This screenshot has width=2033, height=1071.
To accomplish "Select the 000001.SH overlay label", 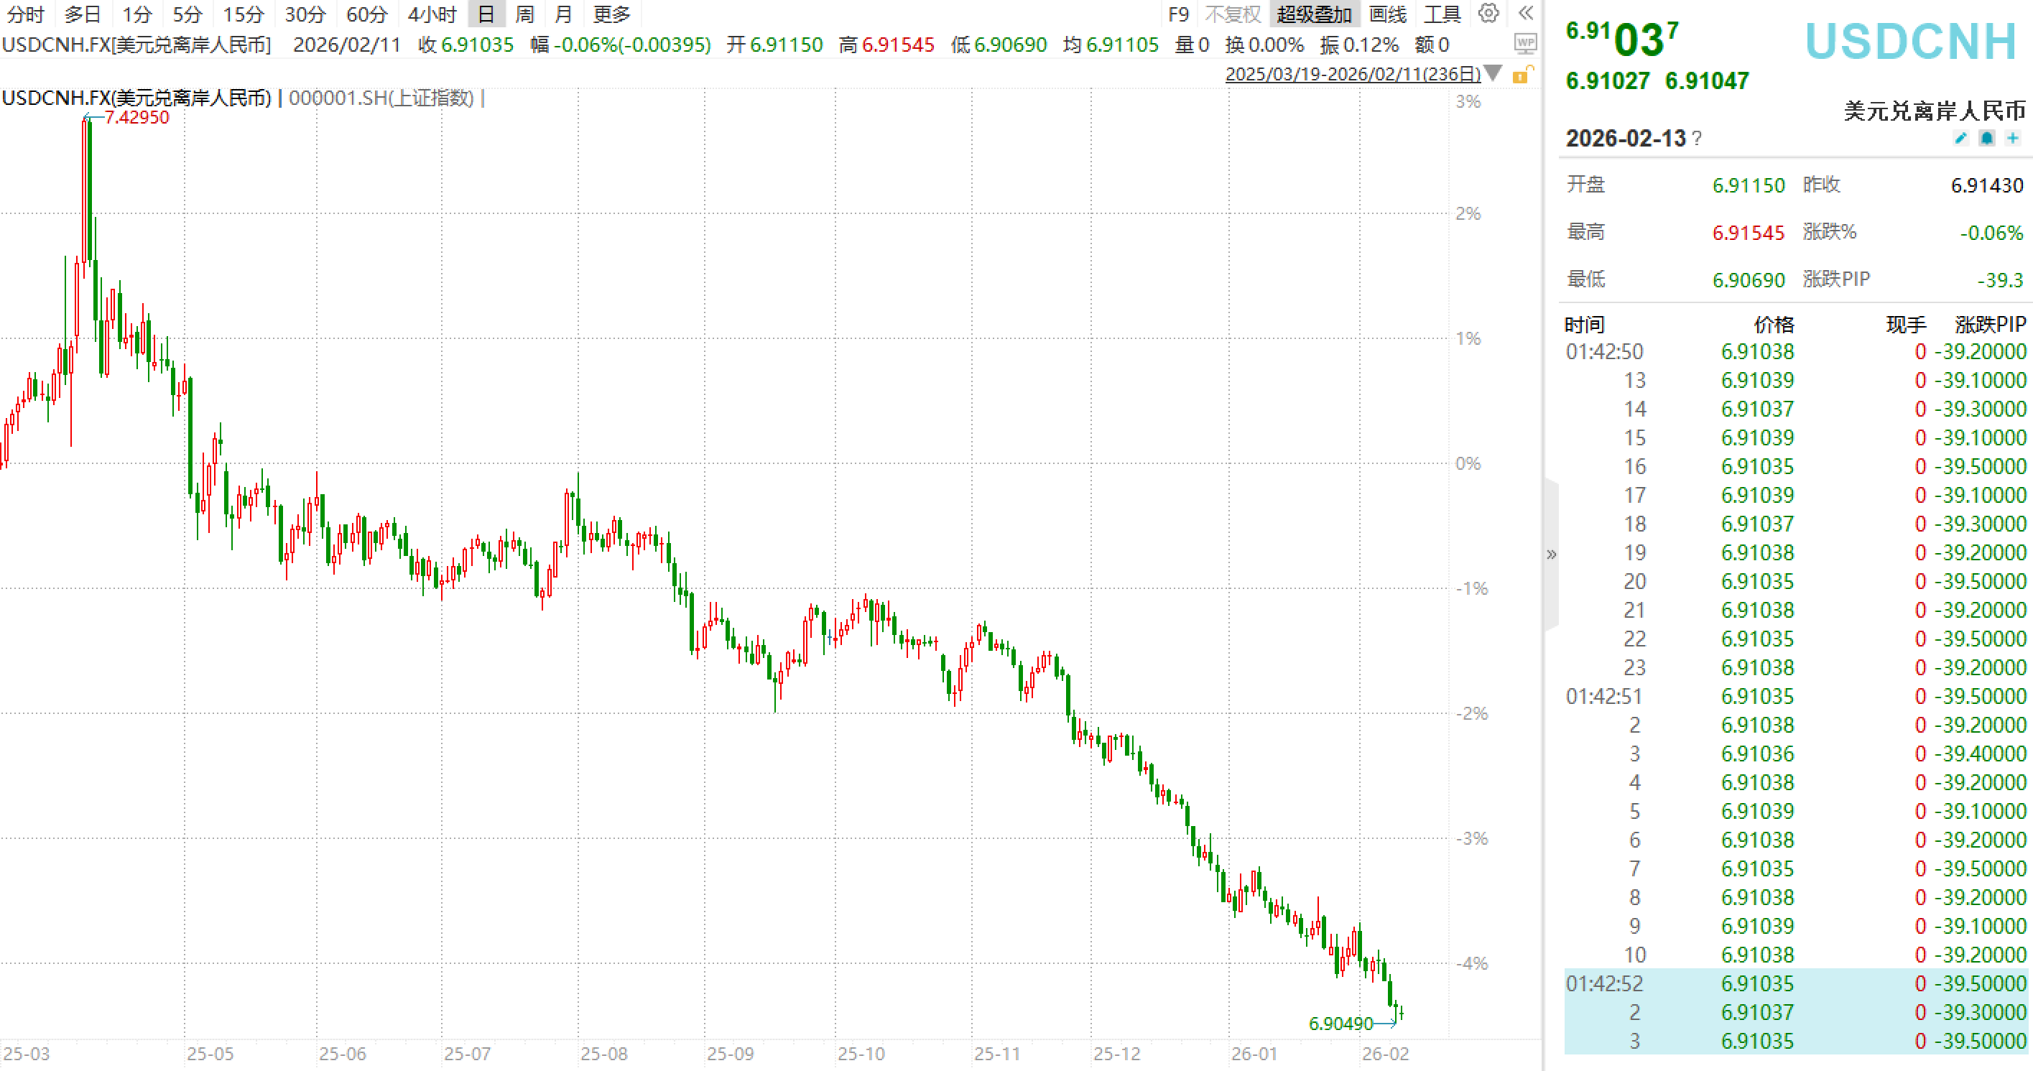I will (x=381, y=98).
